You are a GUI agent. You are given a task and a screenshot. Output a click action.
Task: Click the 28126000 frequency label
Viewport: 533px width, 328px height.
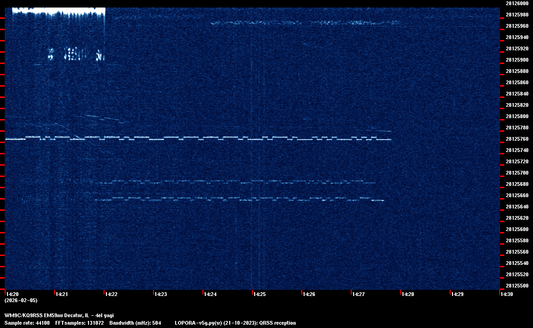coord(517,3)
